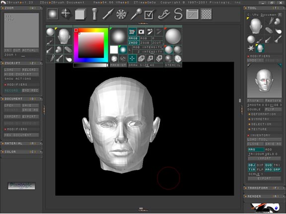Enable the RGB draw mode

pos(145,39)
